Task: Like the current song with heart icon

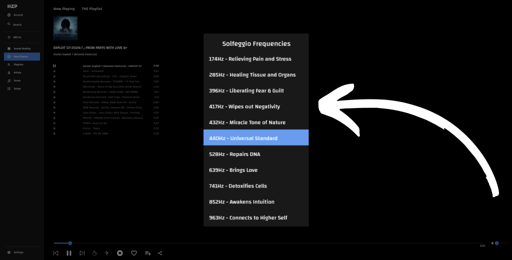Action: tap(134, 253)
